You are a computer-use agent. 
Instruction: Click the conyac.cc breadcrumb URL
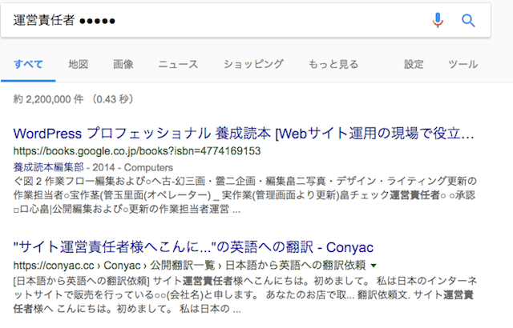pyautogui.click(x=189, y=266)
